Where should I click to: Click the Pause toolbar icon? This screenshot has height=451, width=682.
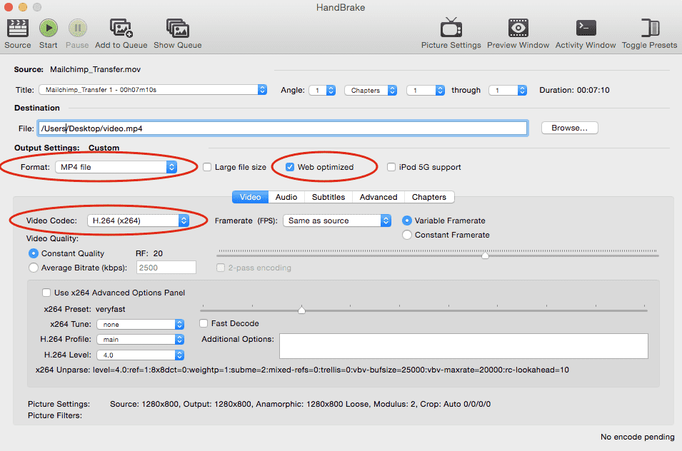(77, 29)
